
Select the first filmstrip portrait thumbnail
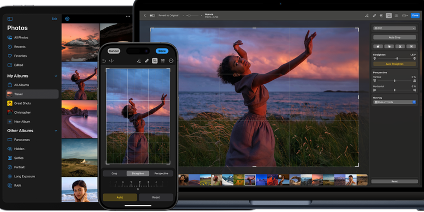[x=183, y=180]
